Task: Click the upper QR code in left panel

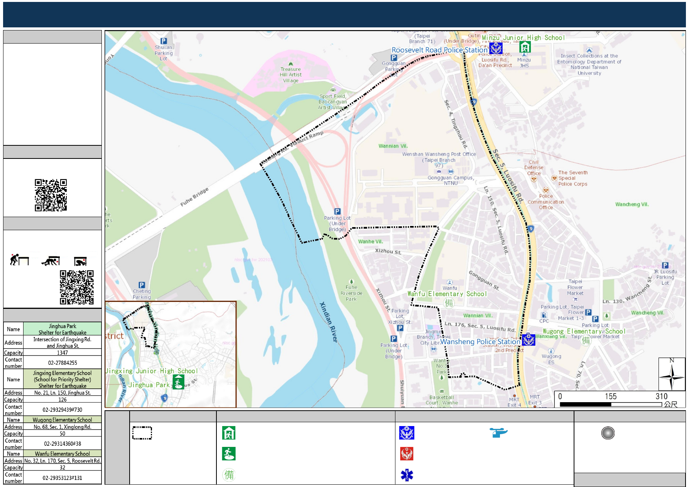Action: click(x=51, y=195)
